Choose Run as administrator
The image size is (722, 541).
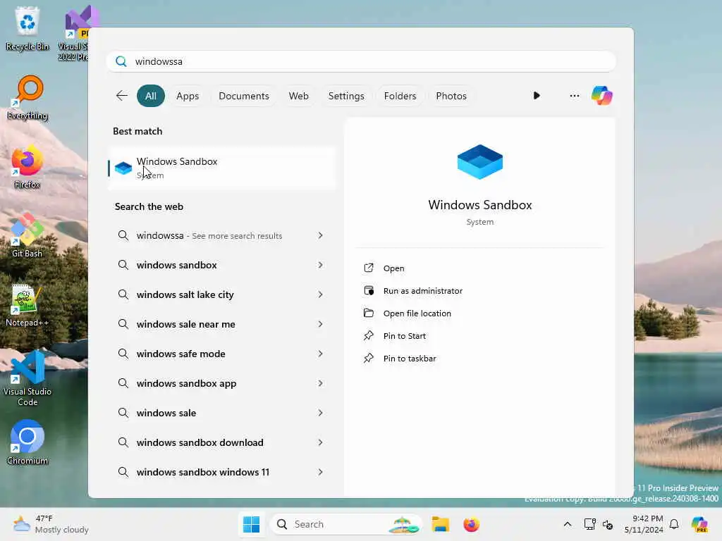coord(422,291)
